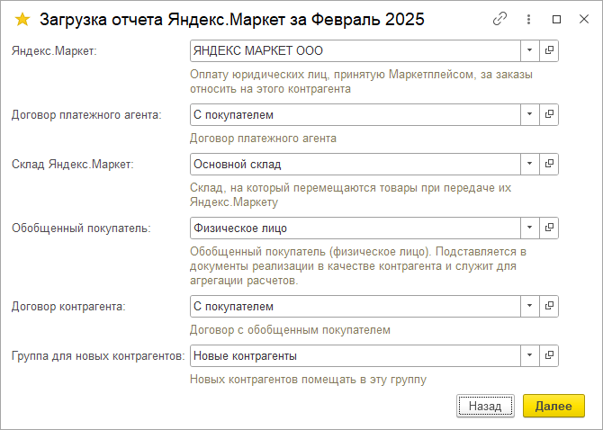Viewport: 603px width, 430px height.
Task: Expand the Яндекс.Маркет dropdown list
Action: click(x=530, y=51)
